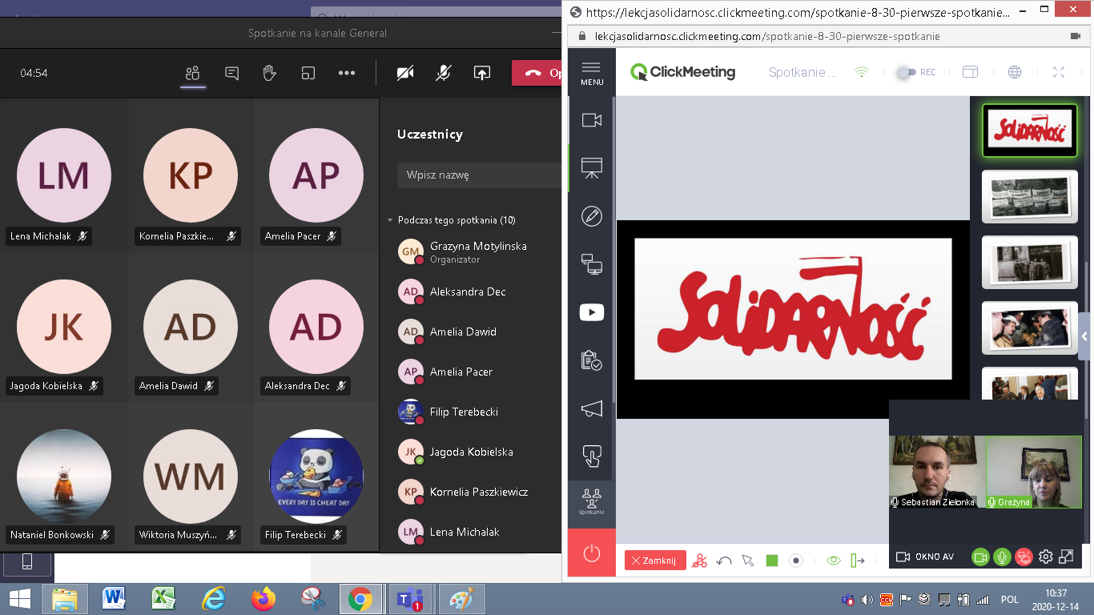
Task: Open Teams more actions ellipsis
Action: click(347, 73)
